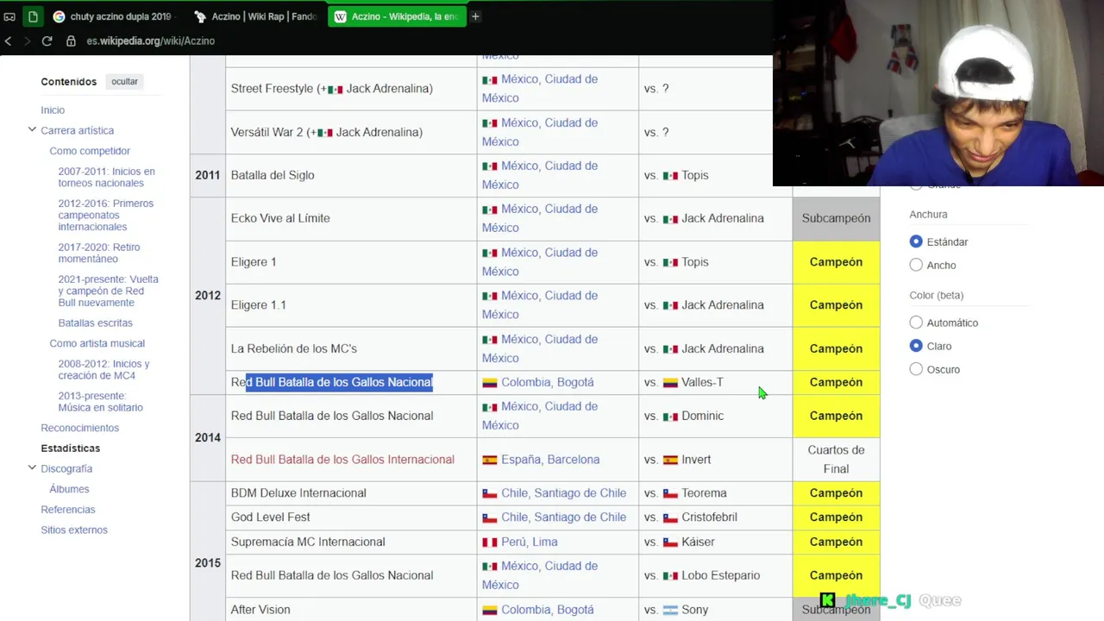Viewport: 1104px width, 621px height.
Task: Switch to Aczino Wiki Rap Fandom tab
Action: coord(255,16)
